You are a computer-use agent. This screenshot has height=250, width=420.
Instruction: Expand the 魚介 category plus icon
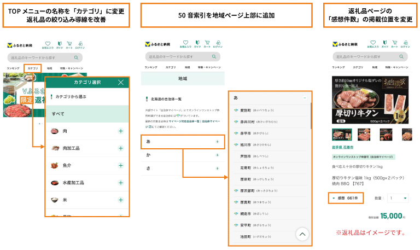pos(121,166)
